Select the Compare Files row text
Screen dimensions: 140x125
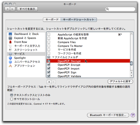[x=66, y=42]
